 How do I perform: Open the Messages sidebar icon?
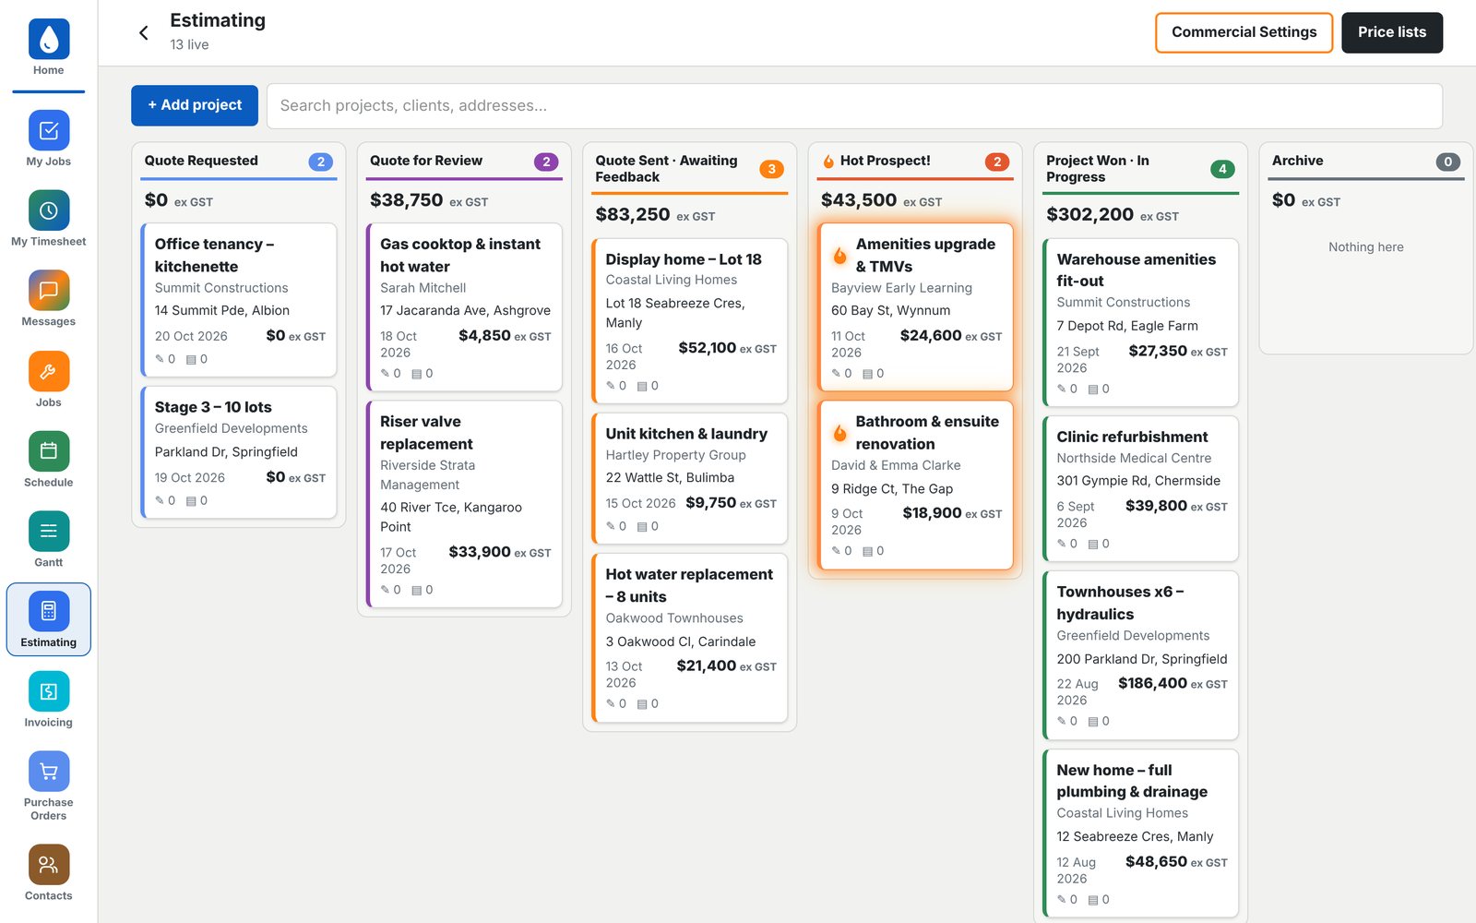click(49, 291)
